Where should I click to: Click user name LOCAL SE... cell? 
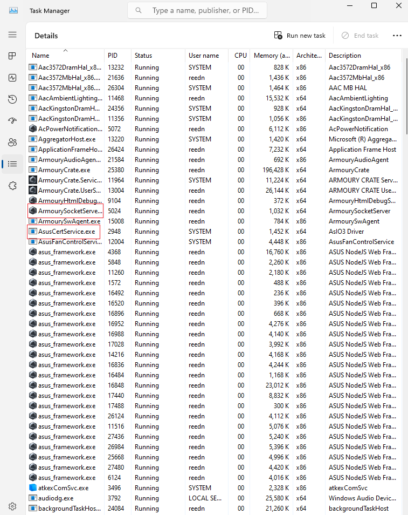click(x=205, y=498)
